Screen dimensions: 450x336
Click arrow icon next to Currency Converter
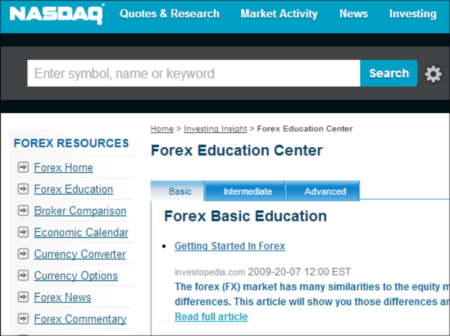(x=23, y=254)
